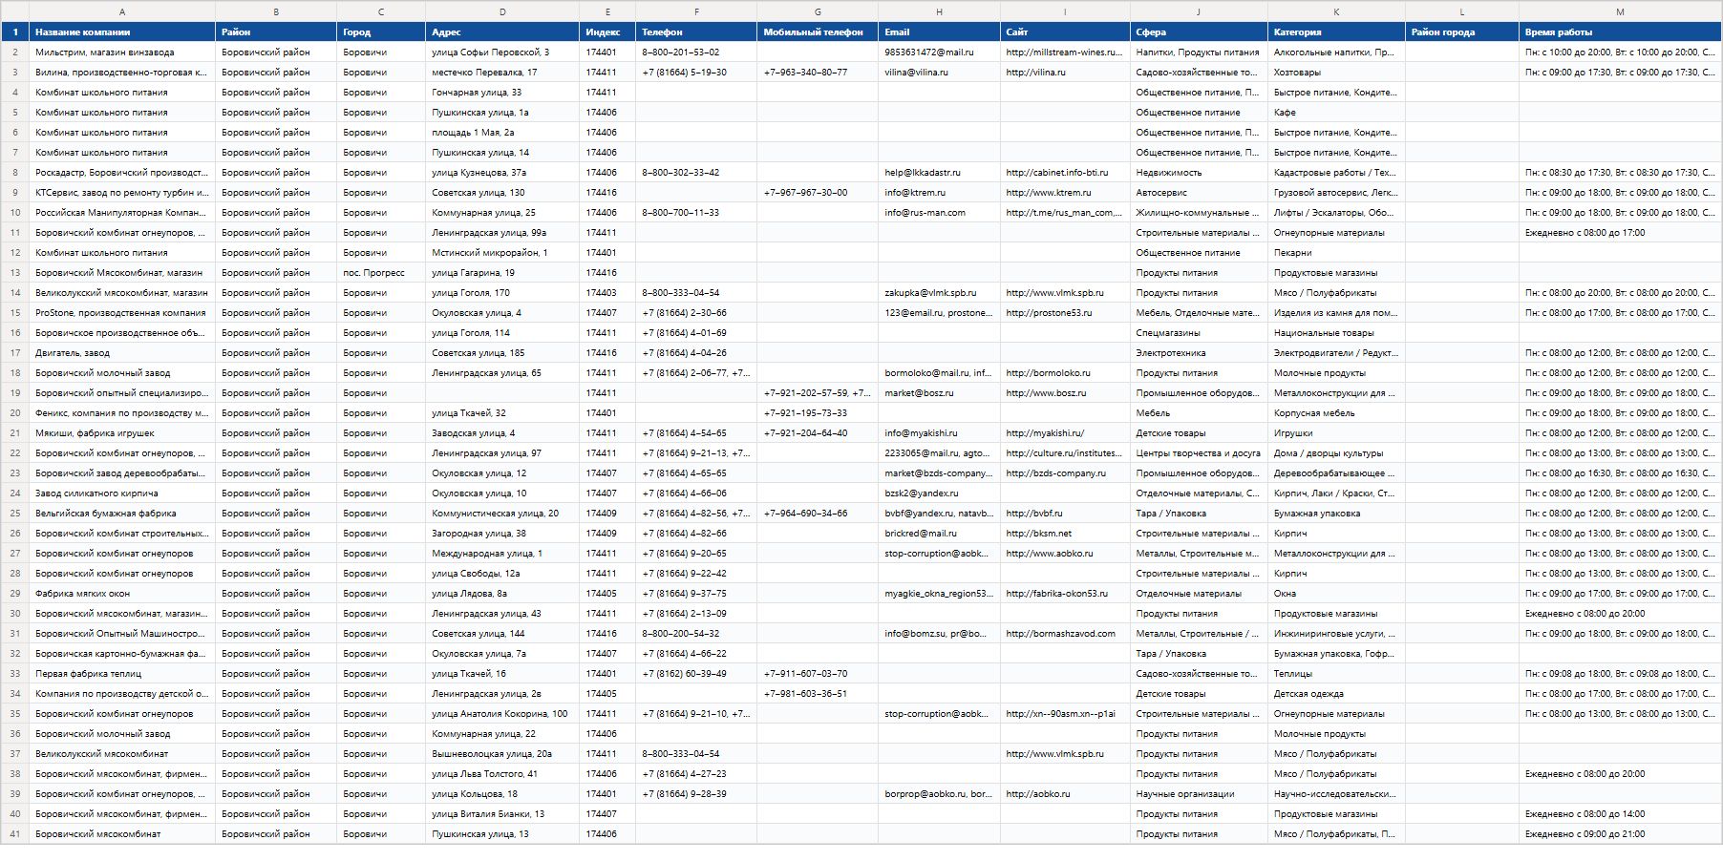Image resolution: width=1723 pixels, height=861 pixels.
Task: Select 'Ежедневно с 09:00 до 21:00' cell
Action: [x=1620, y=834]
